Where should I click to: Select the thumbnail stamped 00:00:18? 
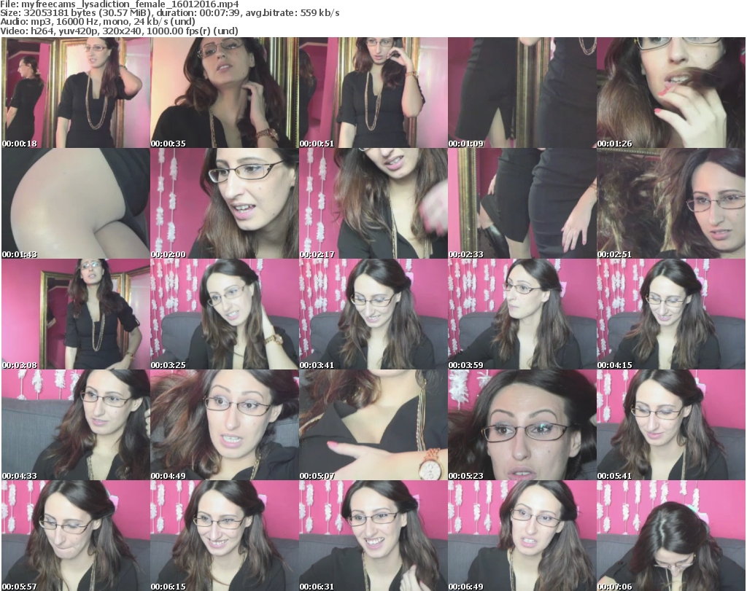click(x=76, y=93)
